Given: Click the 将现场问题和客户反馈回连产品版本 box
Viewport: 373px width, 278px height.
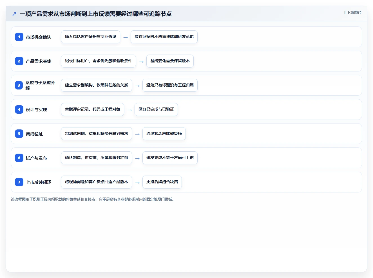Looking at the screenshot, I should pyautogui.click(x=97, y=182).
